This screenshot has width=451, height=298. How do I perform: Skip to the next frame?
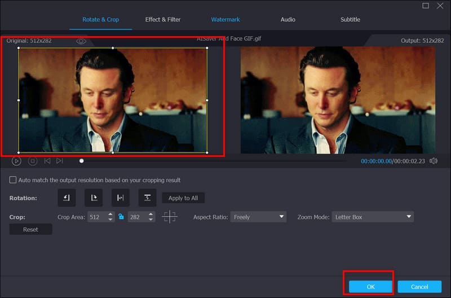tap(60, 161)
